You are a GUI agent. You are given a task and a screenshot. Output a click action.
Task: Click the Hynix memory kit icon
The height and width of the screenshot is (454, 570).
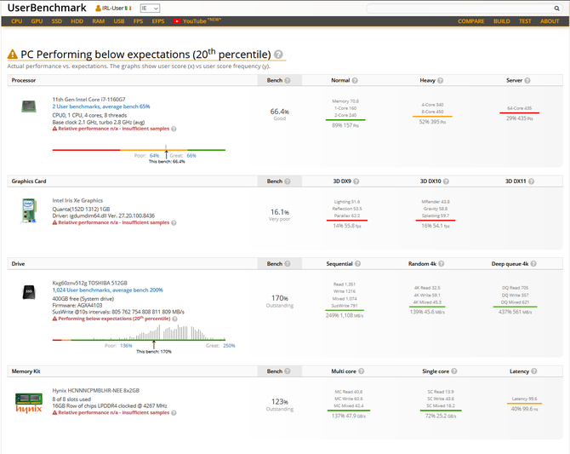point(29,403)
